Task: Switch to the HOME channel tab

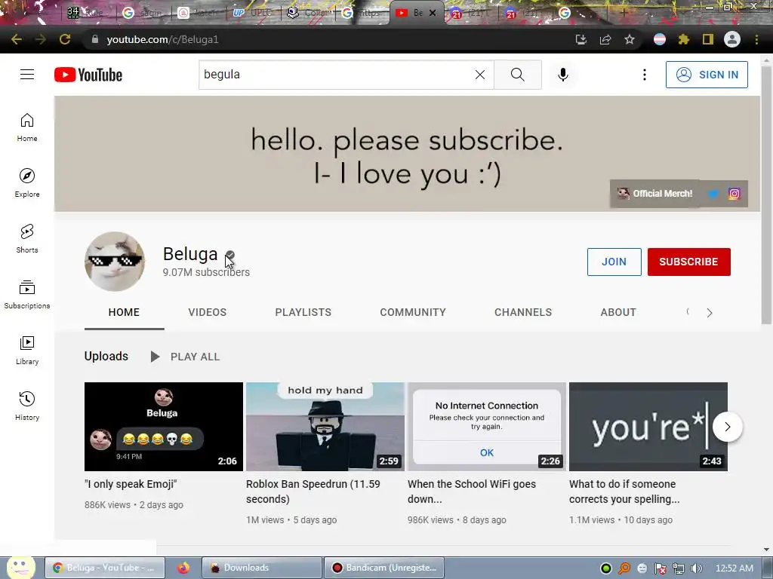Action: click(x=125, y=312)
